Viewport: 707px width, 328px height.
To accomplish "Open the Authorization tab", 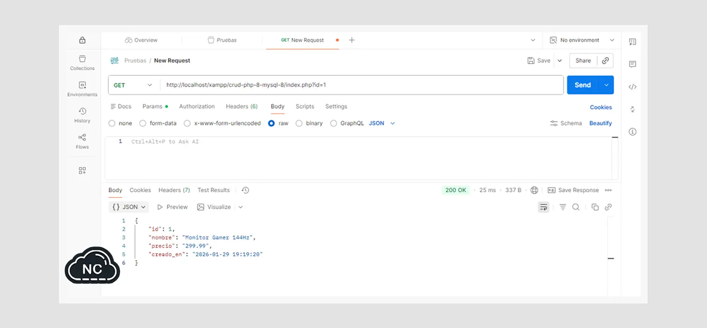I will click(197, 107).
